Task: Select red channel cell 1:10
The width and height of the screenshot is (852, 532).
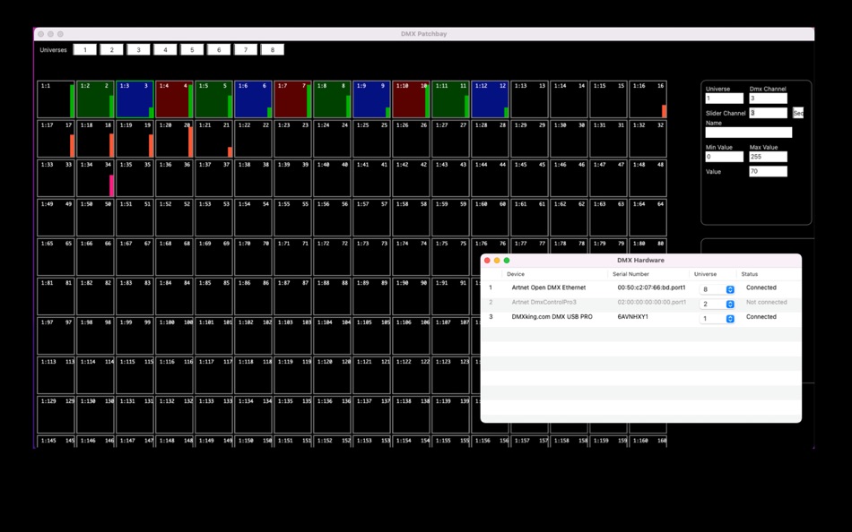Action: pyautogui.click(x=411, y=99)
